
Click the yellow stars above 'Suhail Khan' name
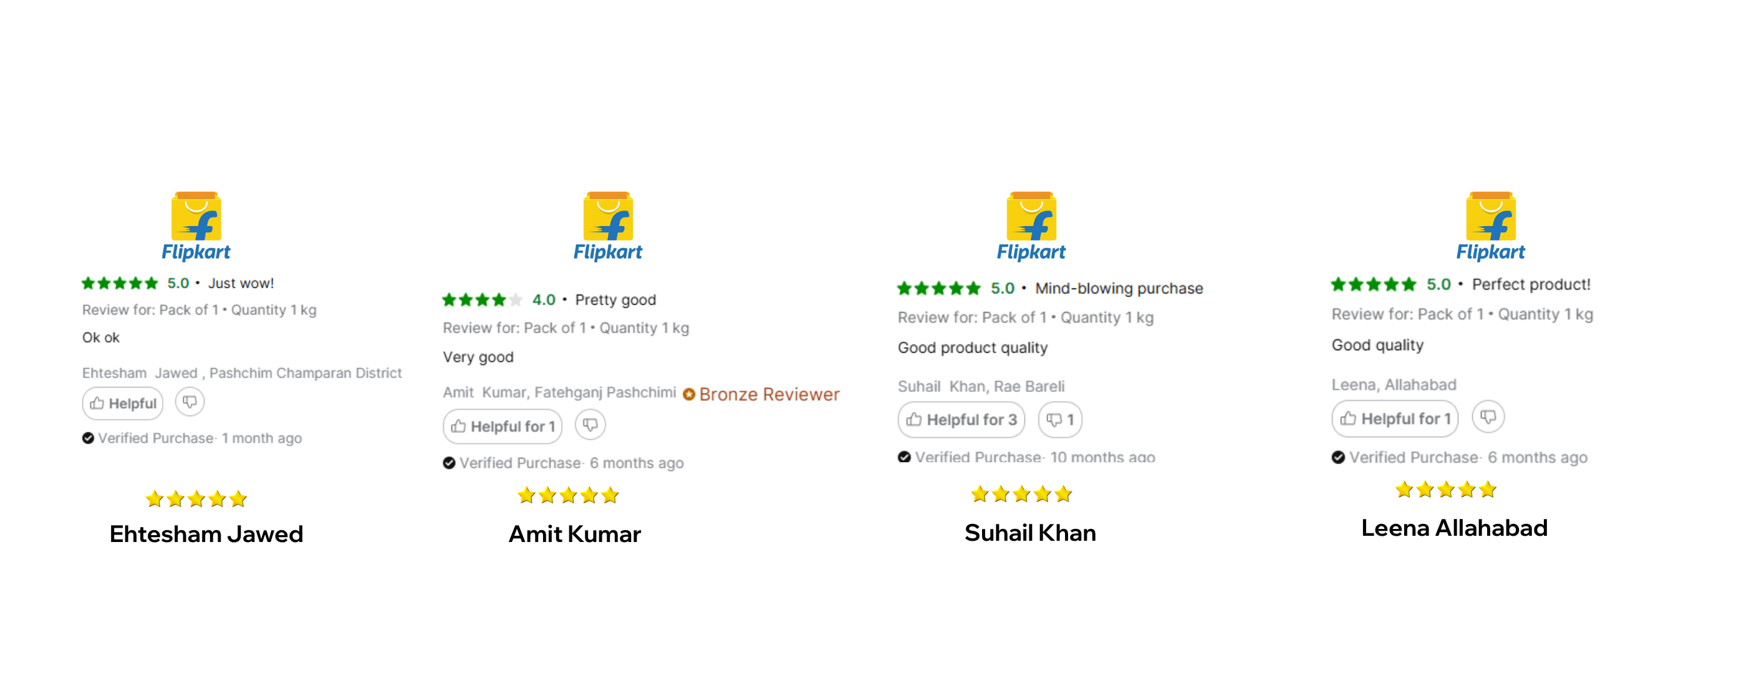click(1021, 493)
